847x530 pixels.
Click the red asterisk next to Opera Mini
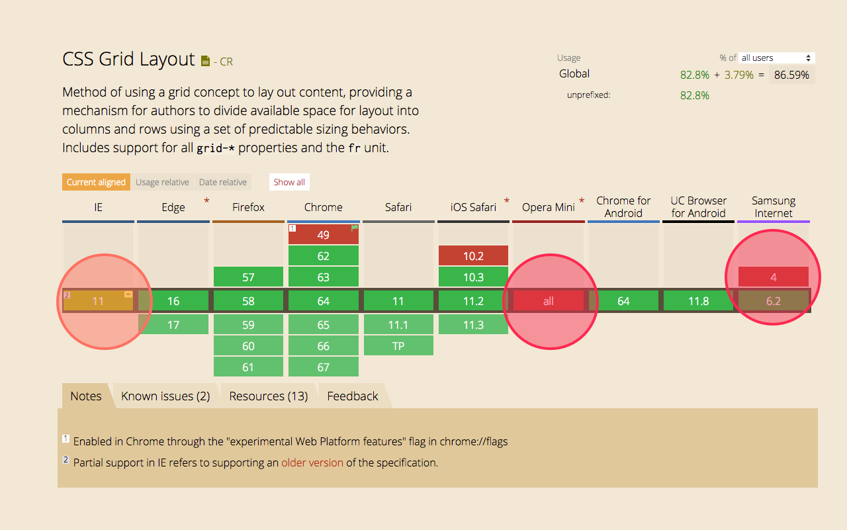click(x=582, y=201)
